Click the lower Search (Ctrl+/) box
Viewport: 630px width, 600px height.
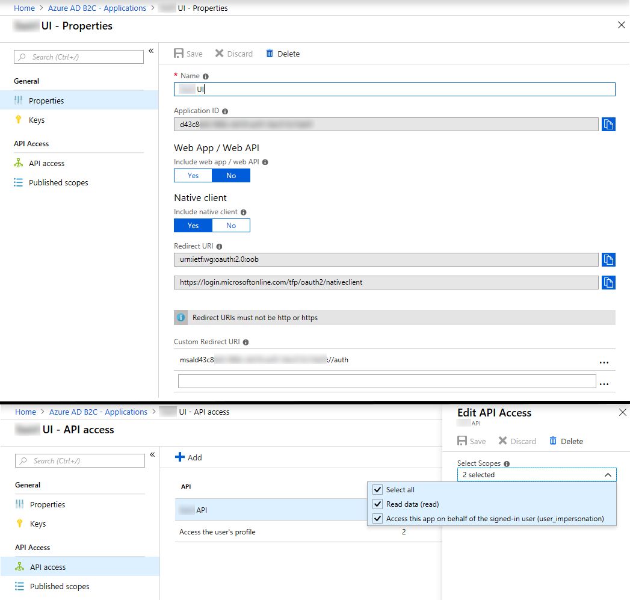[80, 460]
